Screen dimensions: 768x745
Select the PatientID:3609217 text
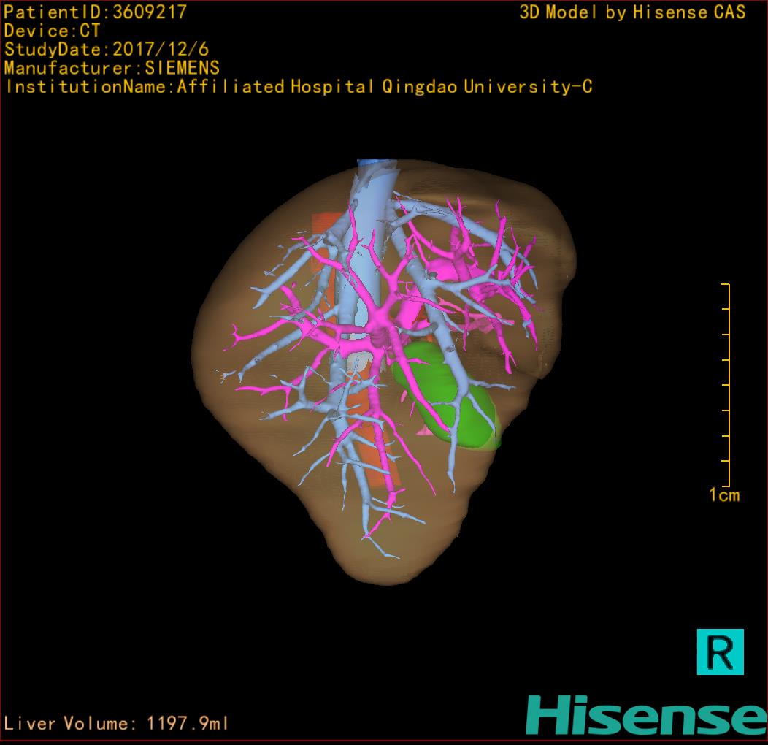coord(95,12)
